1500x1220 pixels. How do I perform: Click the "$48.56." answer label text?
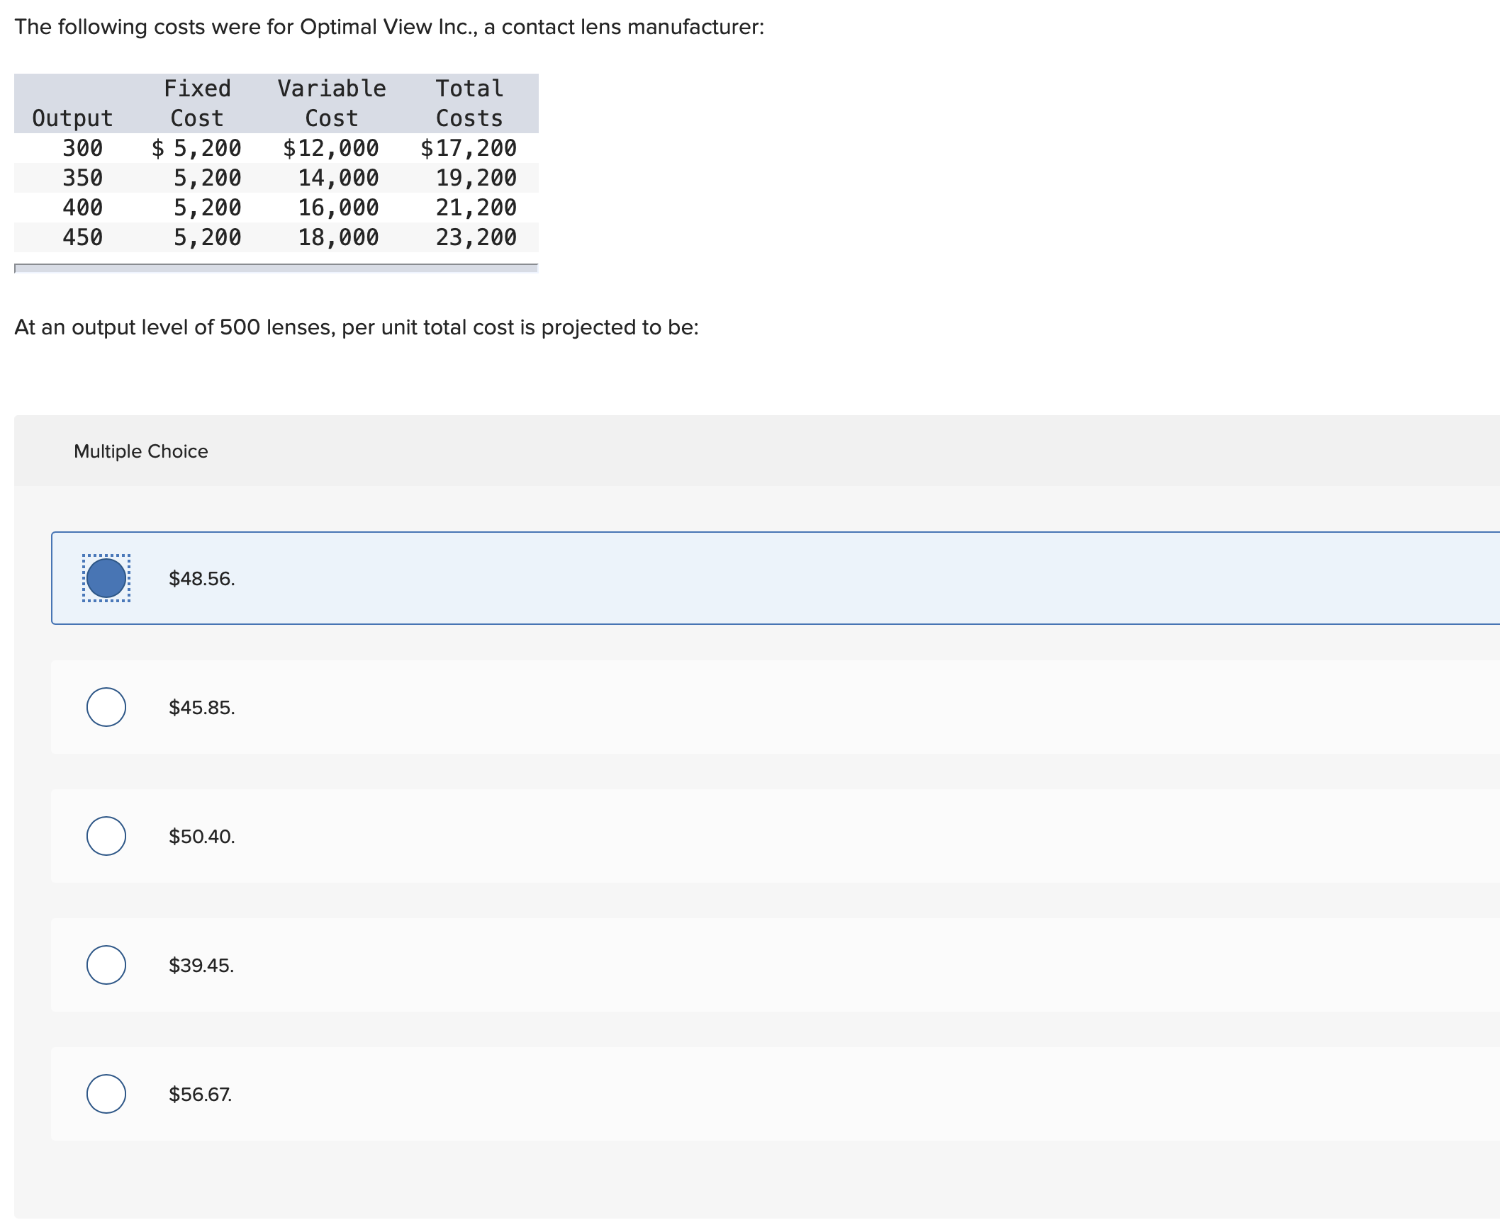pos(201,579)
